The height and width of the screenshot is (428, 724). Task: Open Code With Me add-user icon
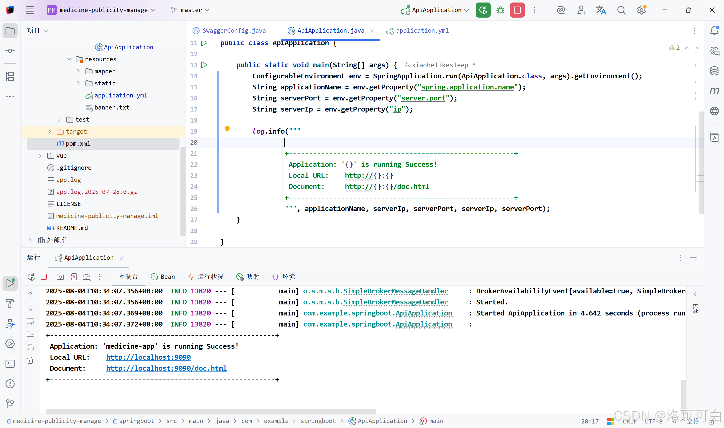point(581,10)
